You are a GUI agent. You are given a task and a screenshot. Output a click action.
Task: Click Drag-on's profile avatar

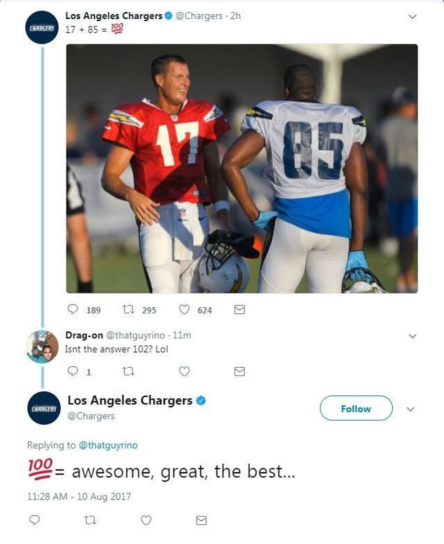42,346
